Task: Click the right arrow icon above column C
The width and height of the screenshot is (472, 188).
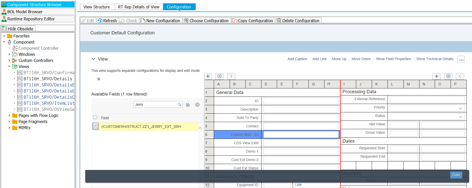Action: pos(231,76)
